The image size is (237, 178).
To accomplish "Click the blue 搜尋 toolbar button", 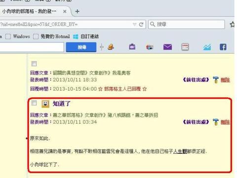I will [81, 47].
